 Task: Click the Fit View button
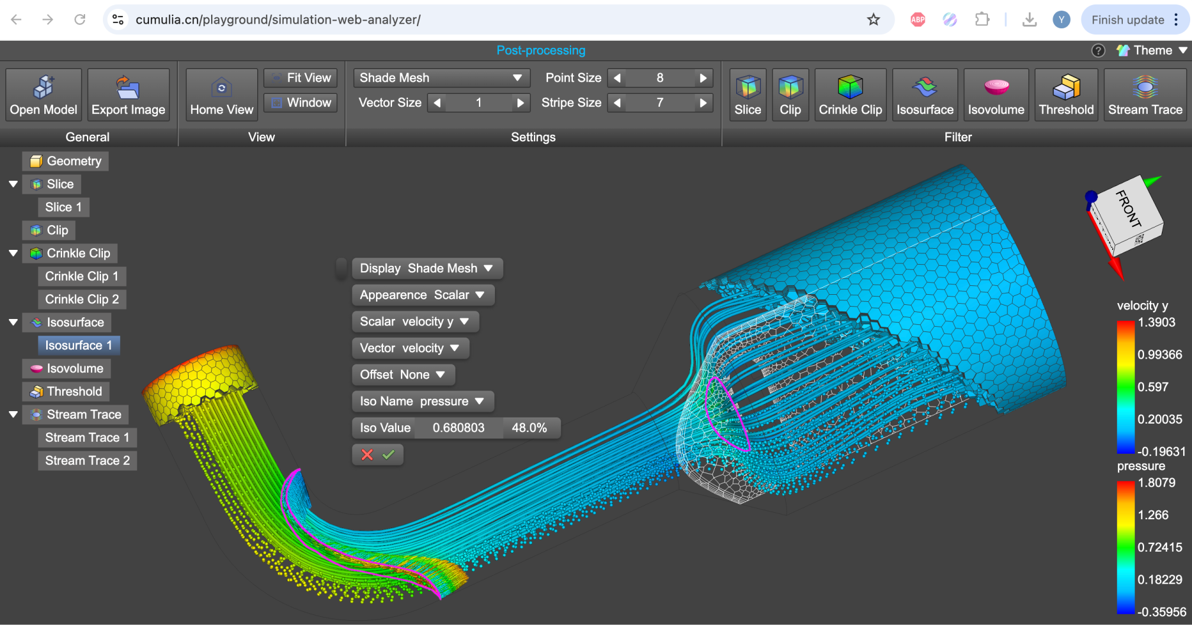pyautogui.click(x=301, y=78)
